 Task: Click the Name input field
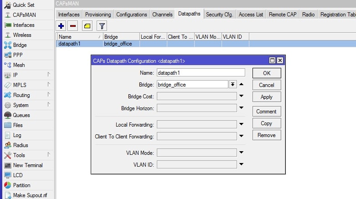pyautogui.click(x=201, y=72)
